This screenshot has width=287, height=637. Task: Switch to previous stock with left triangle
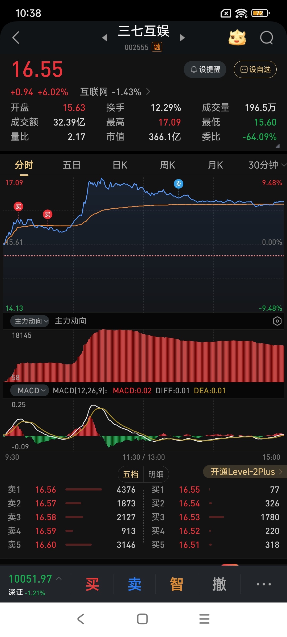tap(105, 38)
